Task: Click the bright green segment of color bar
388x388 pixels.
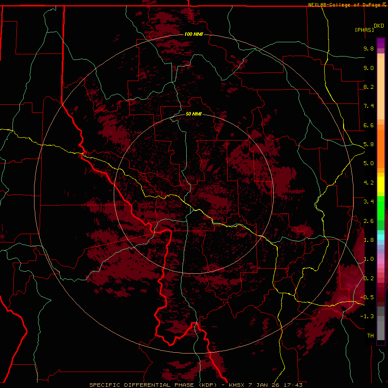Action: (381, 208)
